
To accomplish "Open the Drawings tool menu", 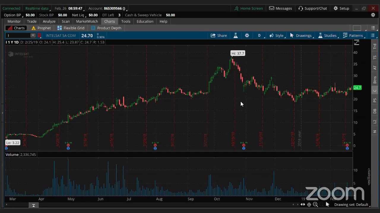I will (301, 35).
